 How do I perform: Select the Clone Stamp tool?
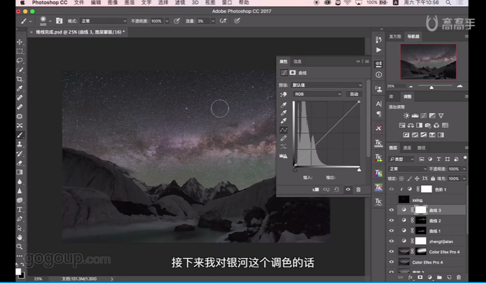pos(20,144)
